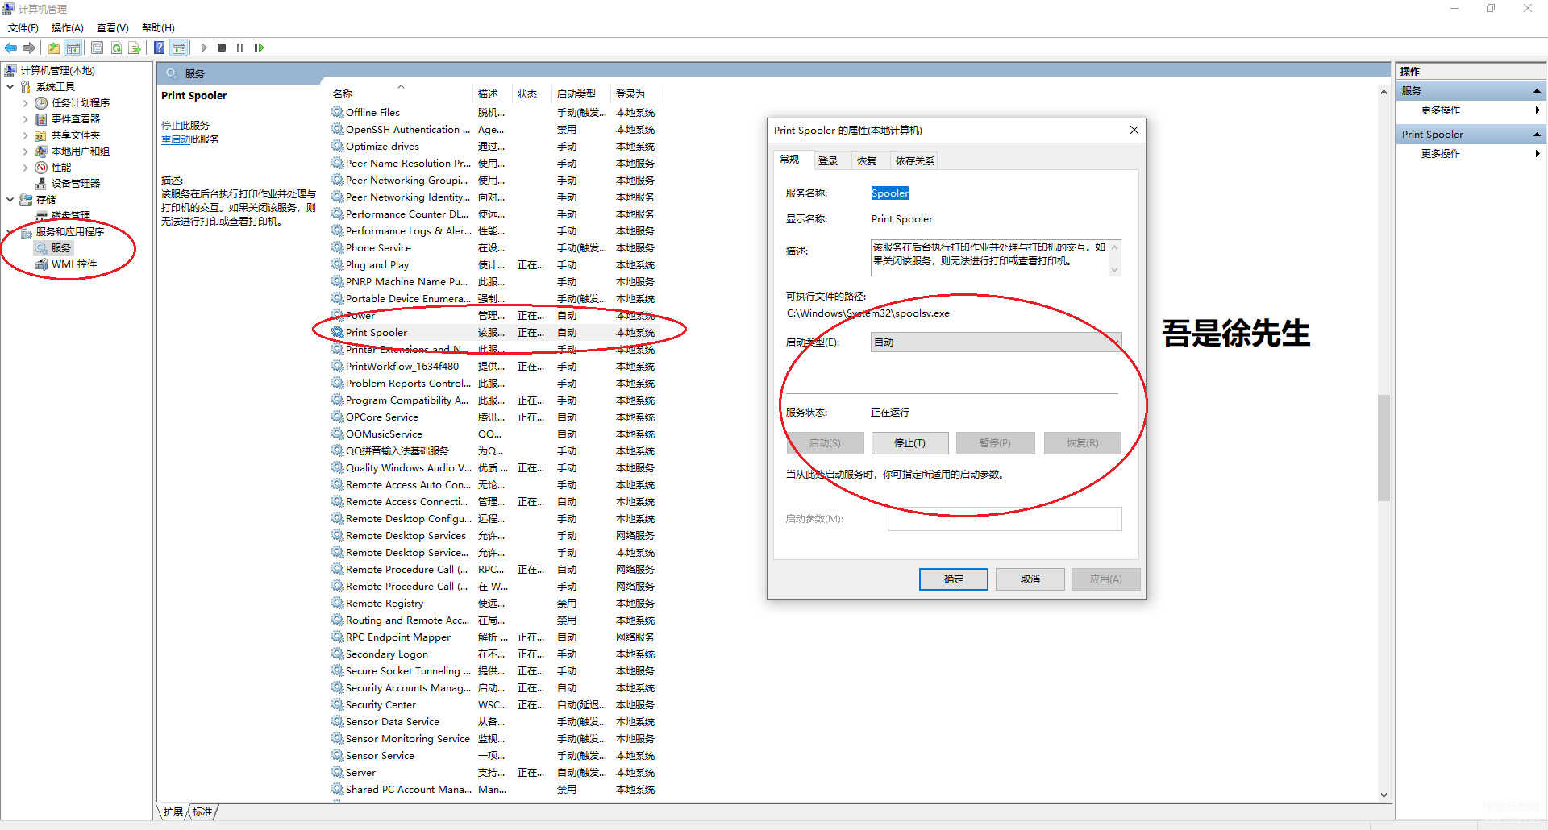Open the 启动类型 startup type dropdown

[995, 342]
